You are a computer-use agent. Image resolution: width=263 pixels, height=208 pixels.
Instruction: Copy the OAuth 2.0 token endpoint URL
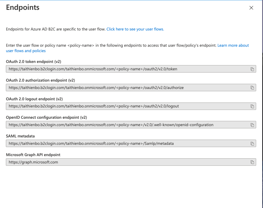(253, 69)
